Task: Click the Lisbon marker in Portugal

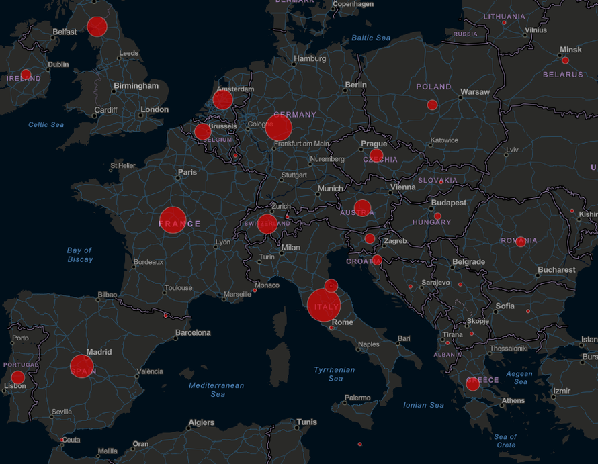Action: coord(19,378)
